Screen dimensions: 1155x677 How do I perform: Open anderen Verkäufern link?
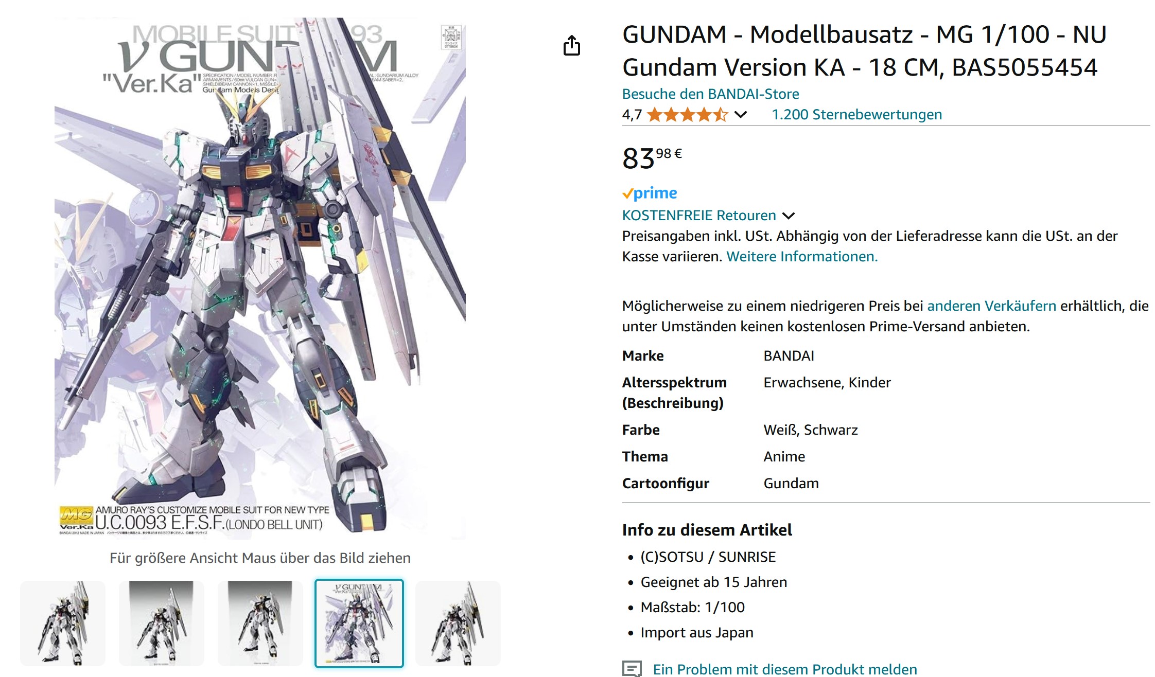point(991,306)
